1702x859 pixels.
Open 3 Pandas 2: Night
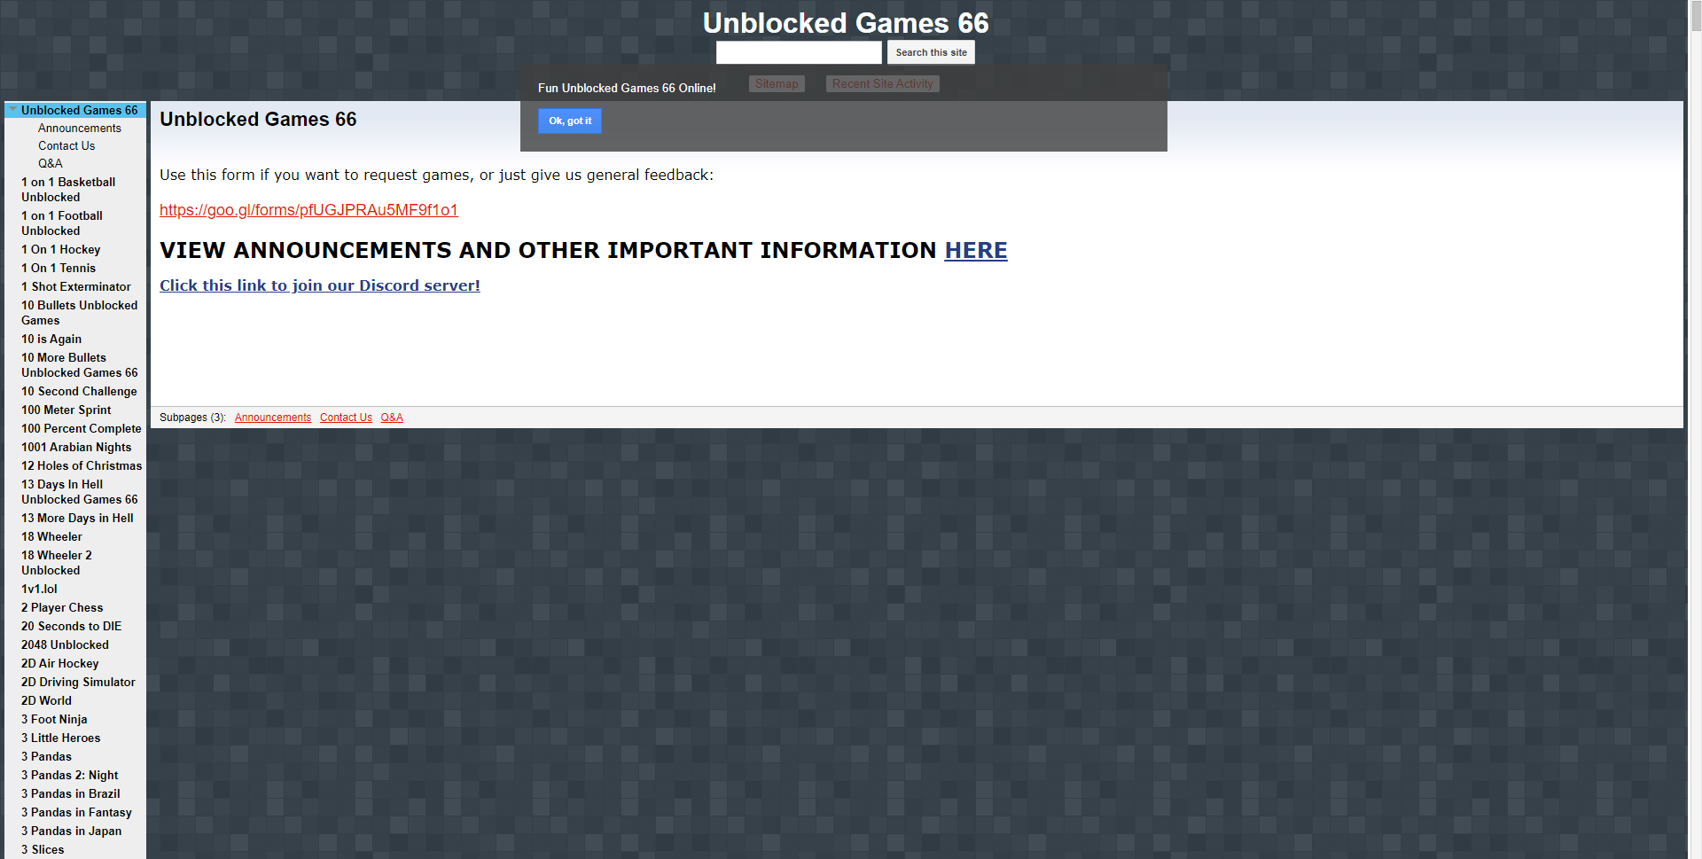69,776
